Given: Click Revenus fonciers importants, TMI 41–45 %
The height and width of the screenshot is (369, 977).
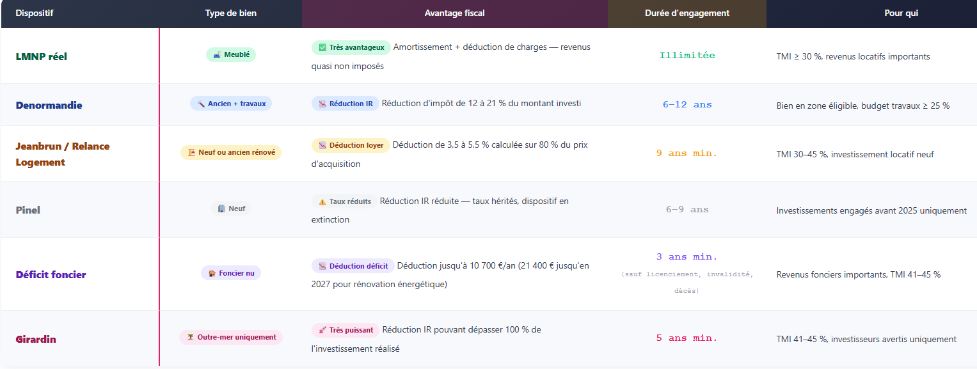Looking at the screenshot, I should pos(859,274).
